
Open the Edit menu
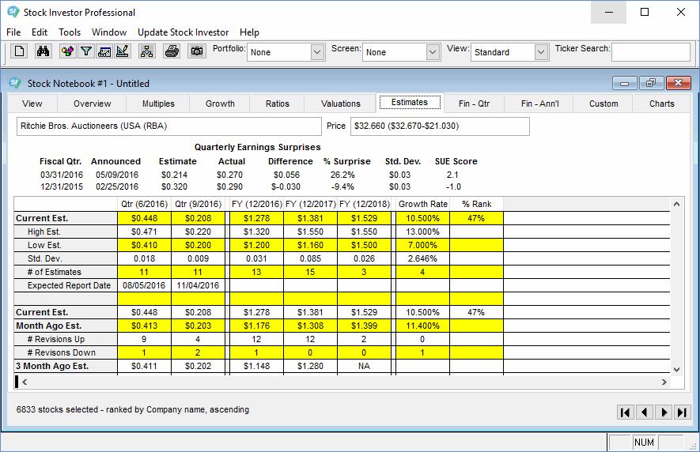40,32
